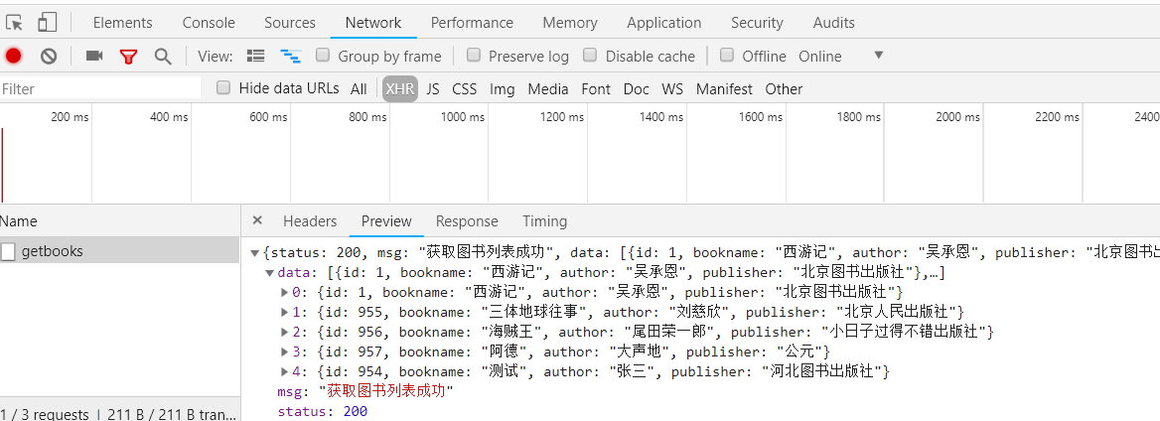The height and width of the screenshot is (421, 1160).
Task: Select the XHR filter
Action: (400, 89)
